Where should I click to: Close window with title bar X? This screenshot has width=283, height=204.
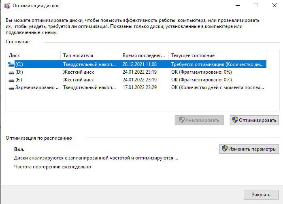tap(274, 6)
